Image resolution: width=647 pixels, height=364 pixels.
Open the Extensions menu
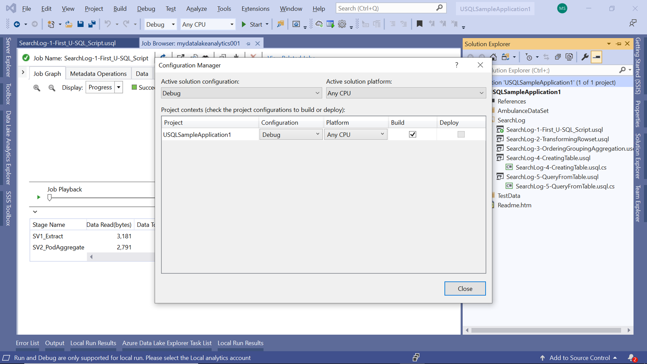coord(255,9)
